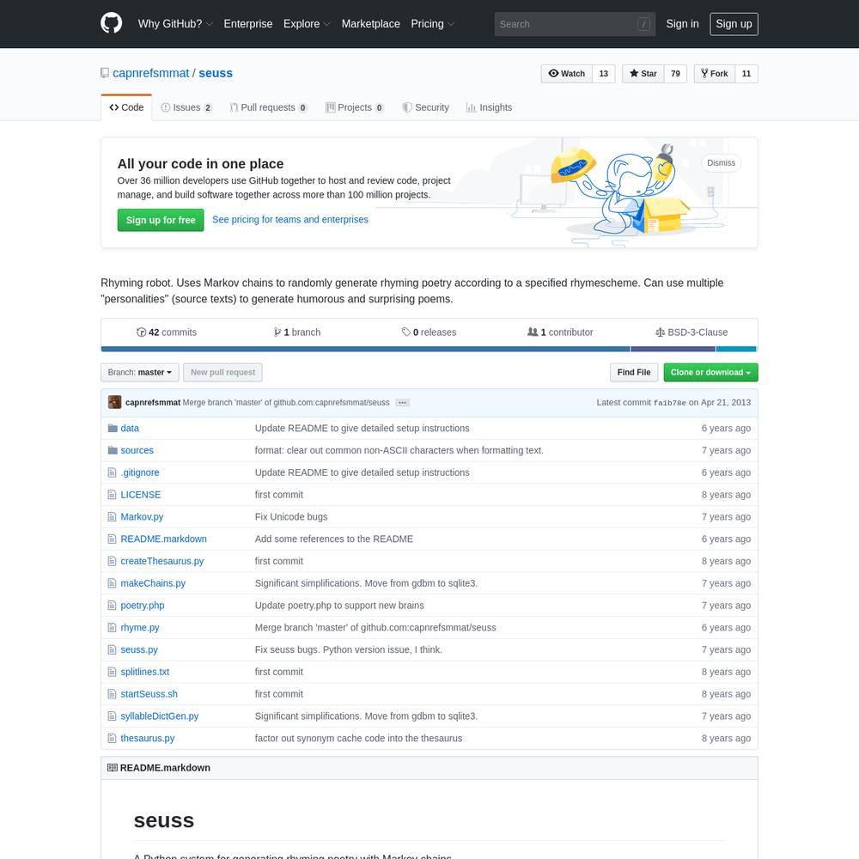Click the file icon beside poetry.php
Screen dimensions: 859x859
(x=113, y=606)
